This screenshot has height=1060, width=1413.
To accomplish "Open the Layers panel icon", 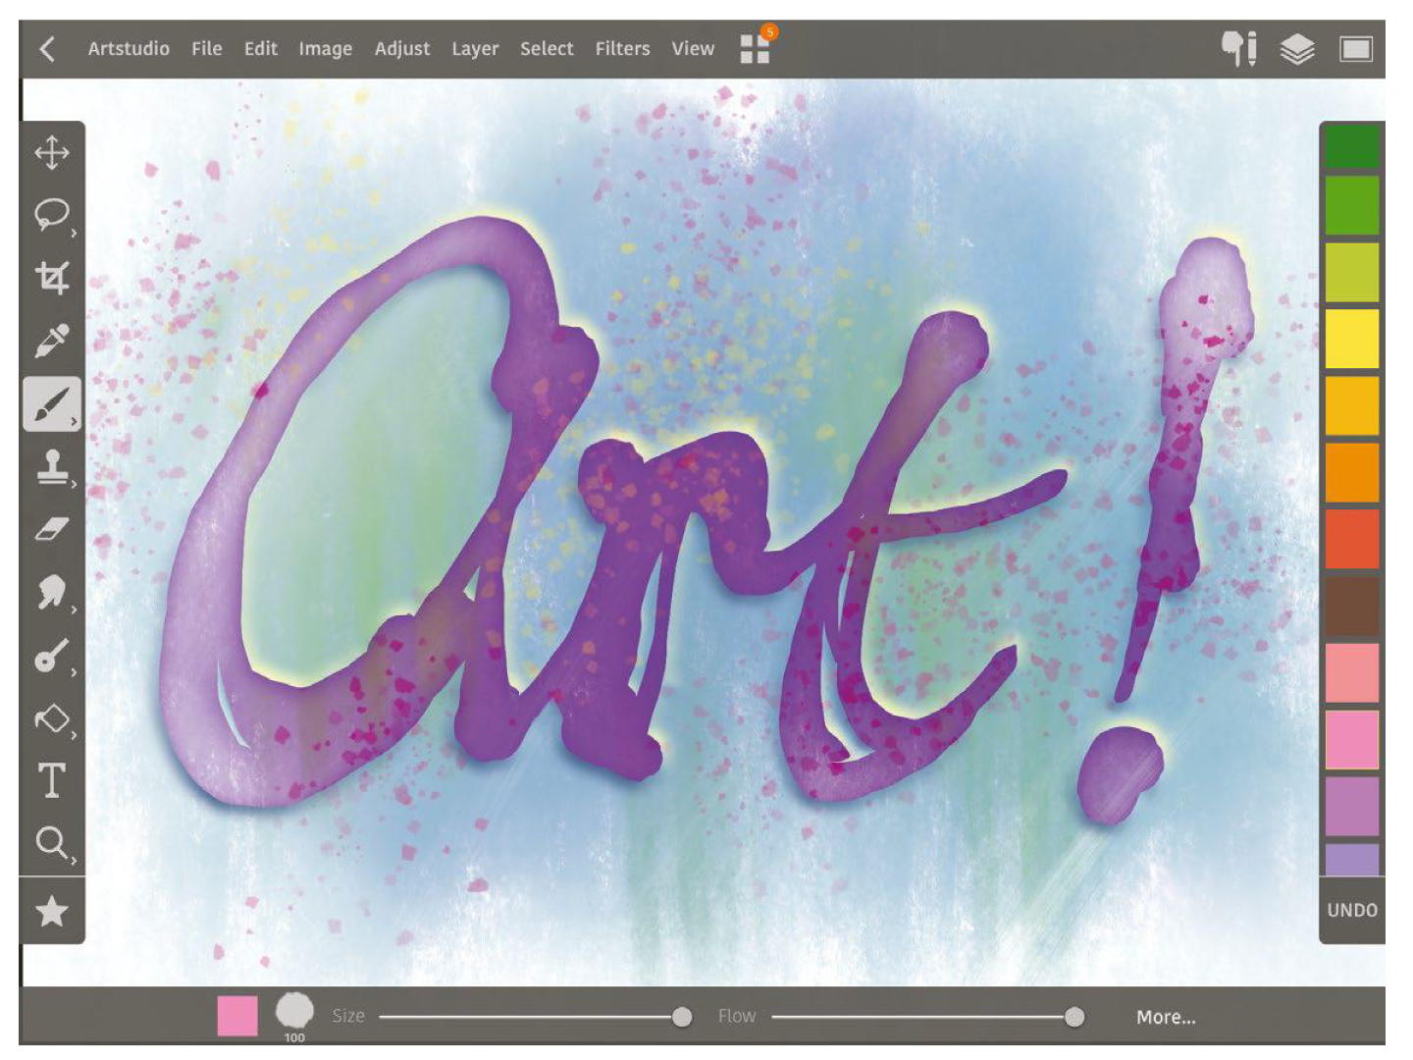I will [1297, 48].
